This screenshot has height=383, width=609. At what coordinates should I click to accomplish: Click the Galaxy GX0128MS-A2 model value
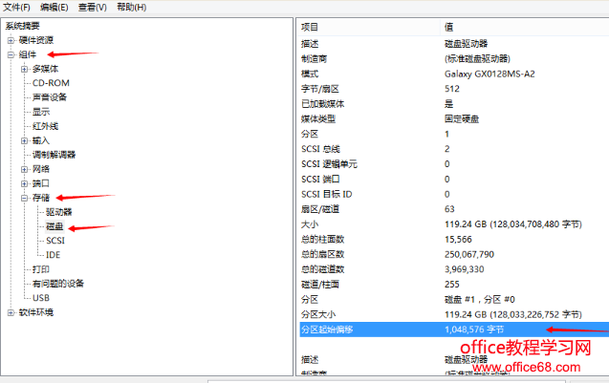489,74
